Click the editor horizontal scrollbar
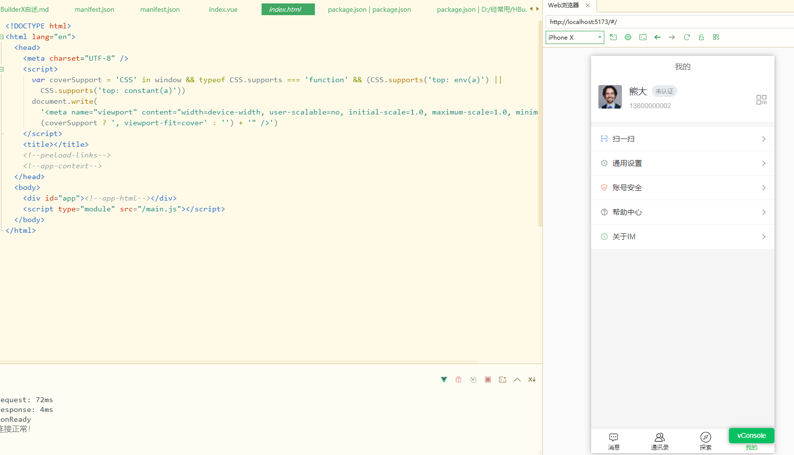Viewport: 794px width, 455px height. [x=238, y=362]
